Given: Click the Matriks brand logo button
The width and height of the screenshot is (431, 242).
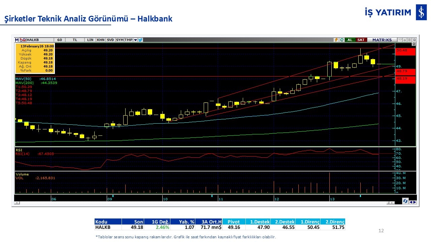Looking at the screenshot, I should [x=382, y=40].
